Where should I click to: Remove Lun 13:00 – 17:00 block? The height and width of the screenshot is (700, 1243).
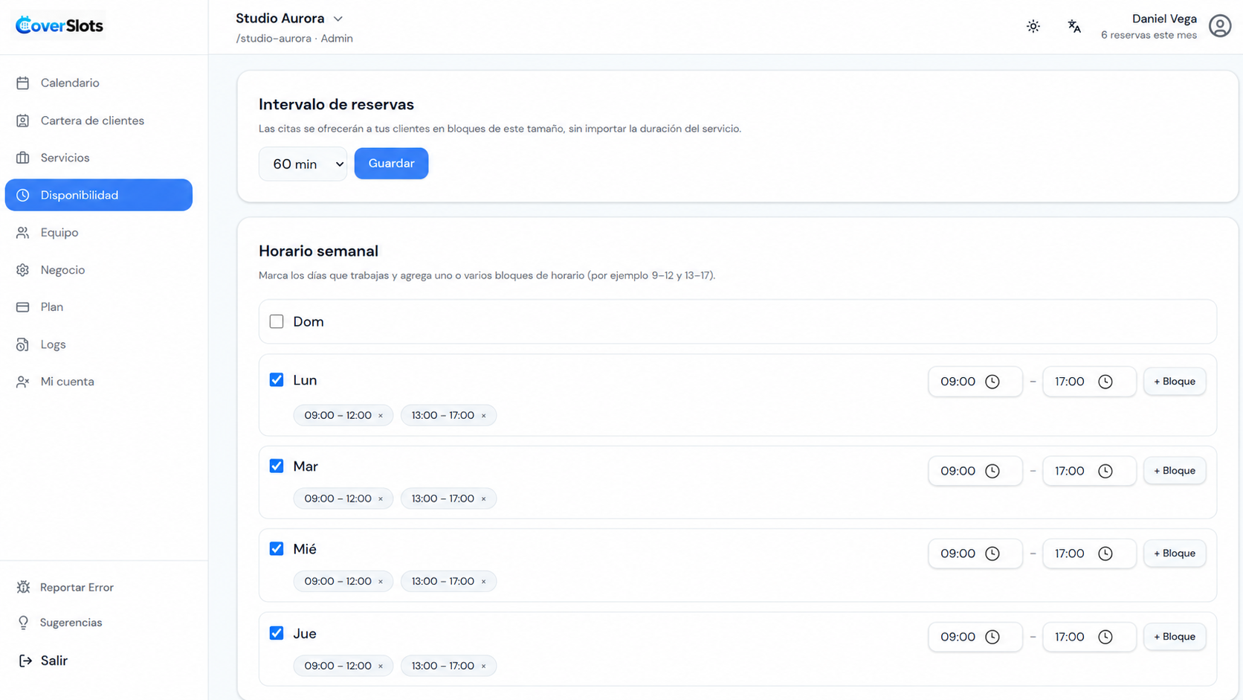[x=483, y=416]
